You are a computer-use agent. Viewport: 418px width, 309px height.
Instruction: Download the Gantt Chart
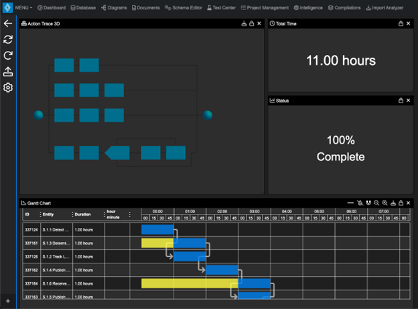coord(393,203)
